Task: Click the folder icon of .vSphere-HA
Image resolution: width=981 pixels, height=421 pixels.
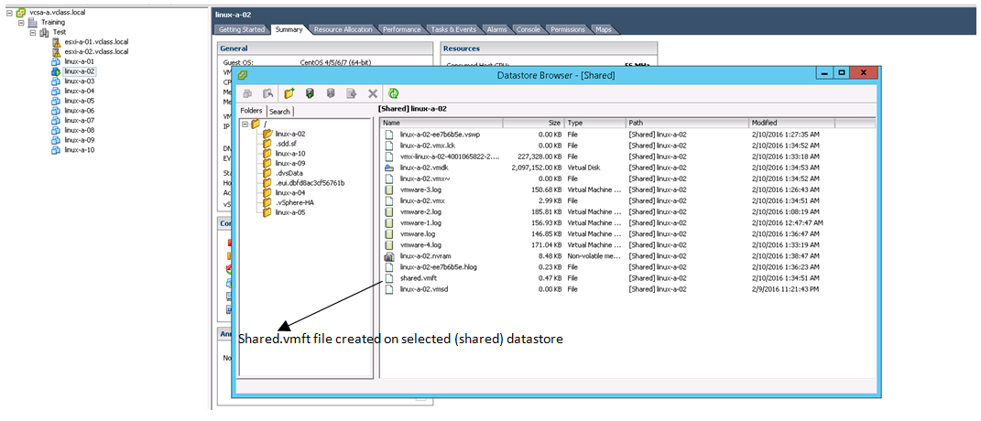Action: (267, 202)
